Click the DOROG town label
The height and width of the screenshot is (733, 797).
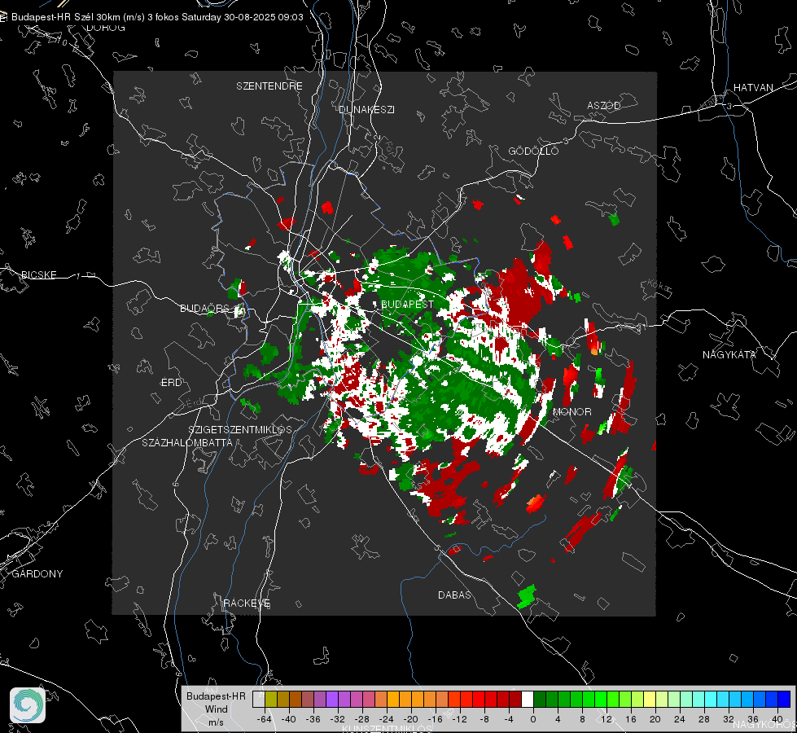coord(106,28)
